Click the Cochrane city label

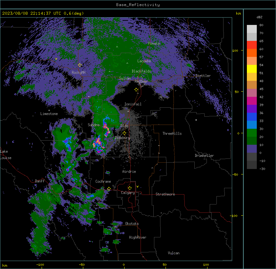click(103, 181)
